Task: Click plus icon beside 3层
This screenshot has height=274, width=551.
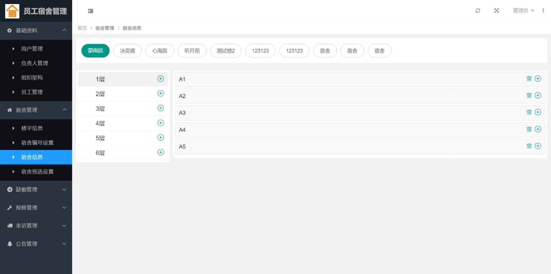Action: click(161, 108)
